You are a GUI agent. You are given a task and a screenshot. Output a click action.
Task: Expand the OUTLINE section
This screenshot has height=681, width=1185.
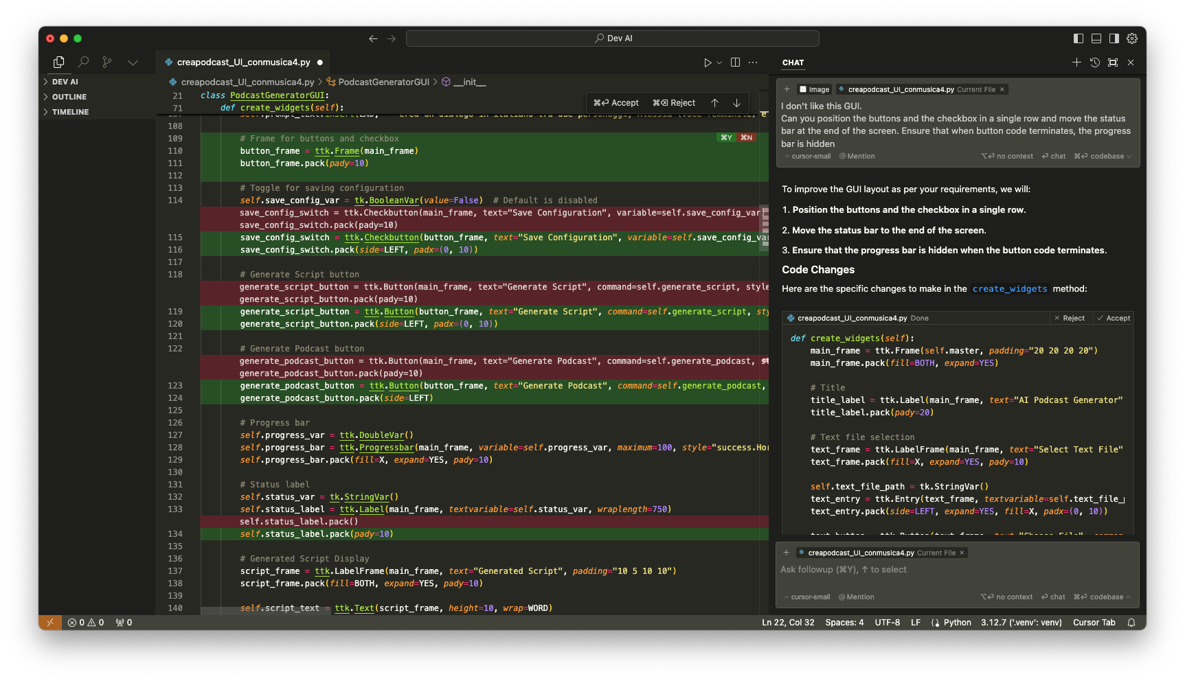69,97
